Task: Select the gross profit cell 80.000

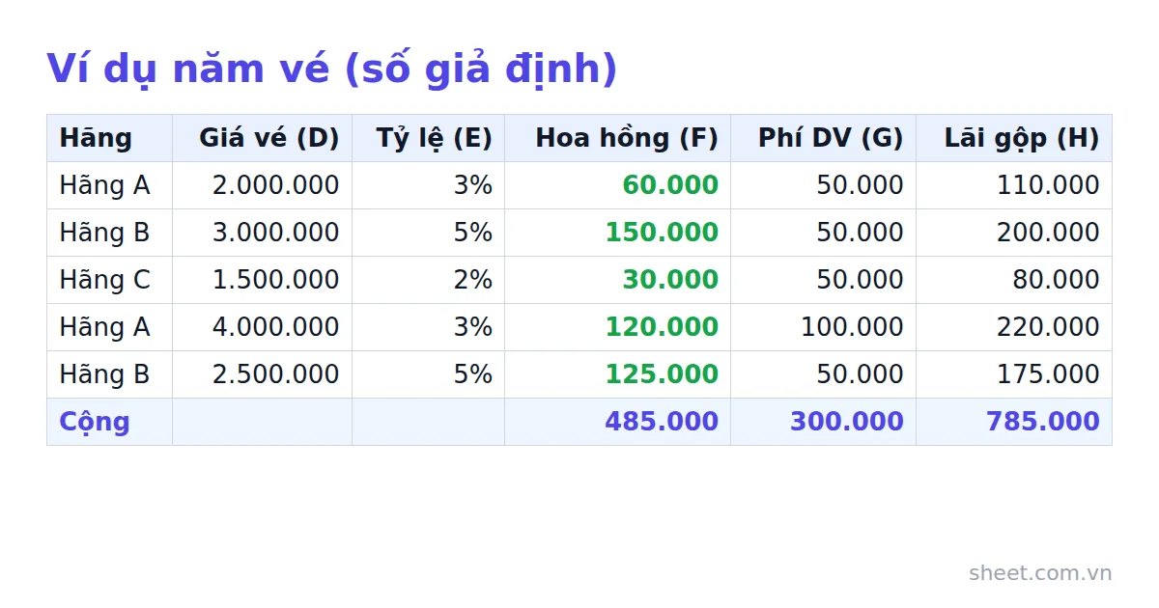Action: click(x=1014, y=280)
